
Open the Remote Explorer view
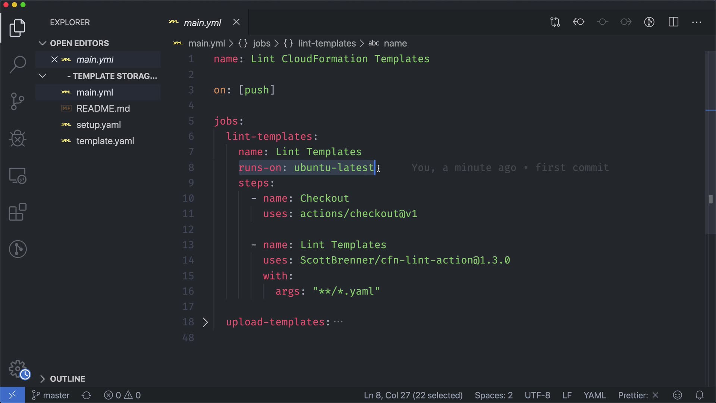pyautogui.click(x=18, y=175)
